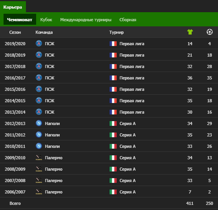The height and width of the screenshot is (210, 218).
Task: Click French flag in 2018/2019 row
Action: point(113,55)
